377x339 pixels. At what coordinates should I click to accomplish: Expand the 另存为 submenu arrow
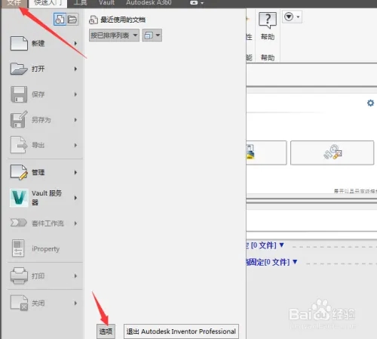(75, 120)
